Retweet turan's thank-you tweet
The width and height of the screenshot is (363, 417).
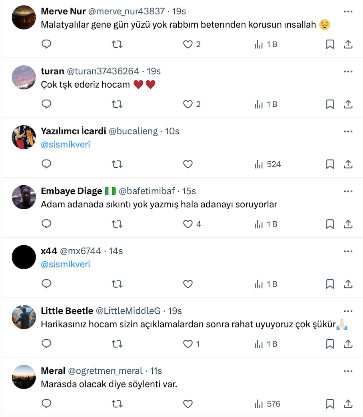(117, 104)
